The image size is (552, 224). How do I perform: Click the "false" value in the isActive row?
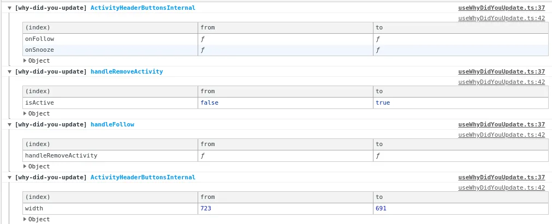(x=209, y=102)
